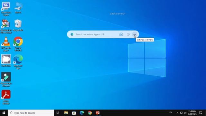Select the Microsoft Edge desktop shortcut
The width and height of the screenshot is (206, 116).
[x=18, y=62]
